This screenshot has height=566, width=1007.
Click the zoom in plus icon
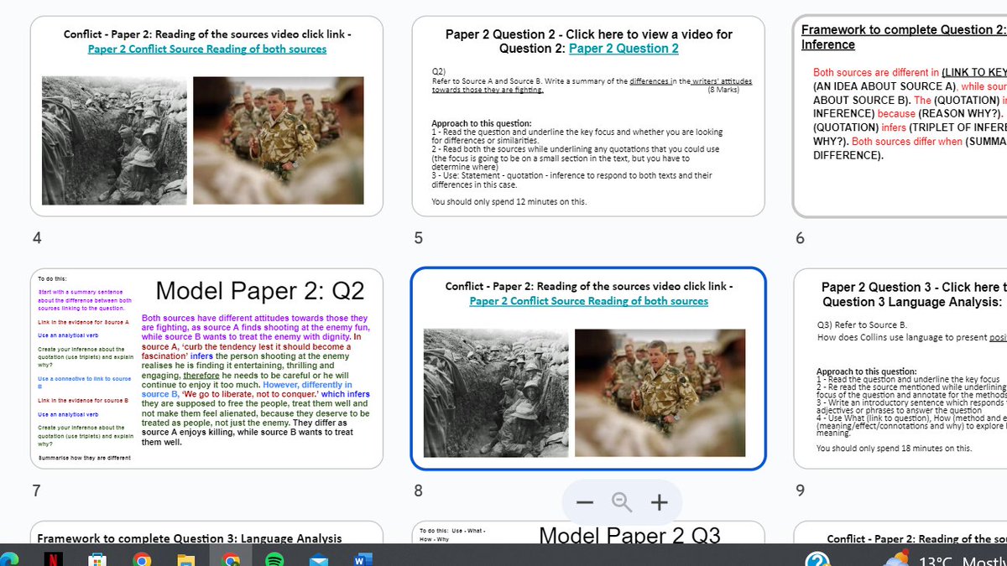click(x=660, y=502)
